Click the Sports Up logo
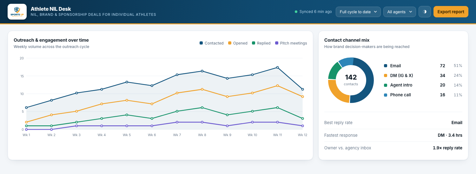The image size is (476, 174). coord(17,12)
